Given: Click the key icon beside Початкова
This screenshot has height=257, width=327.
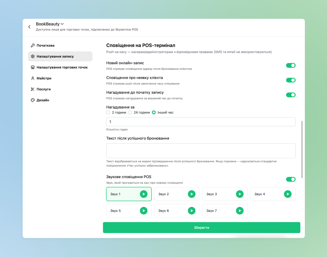Looking at the screenshot, I should (x=33, y=45).
